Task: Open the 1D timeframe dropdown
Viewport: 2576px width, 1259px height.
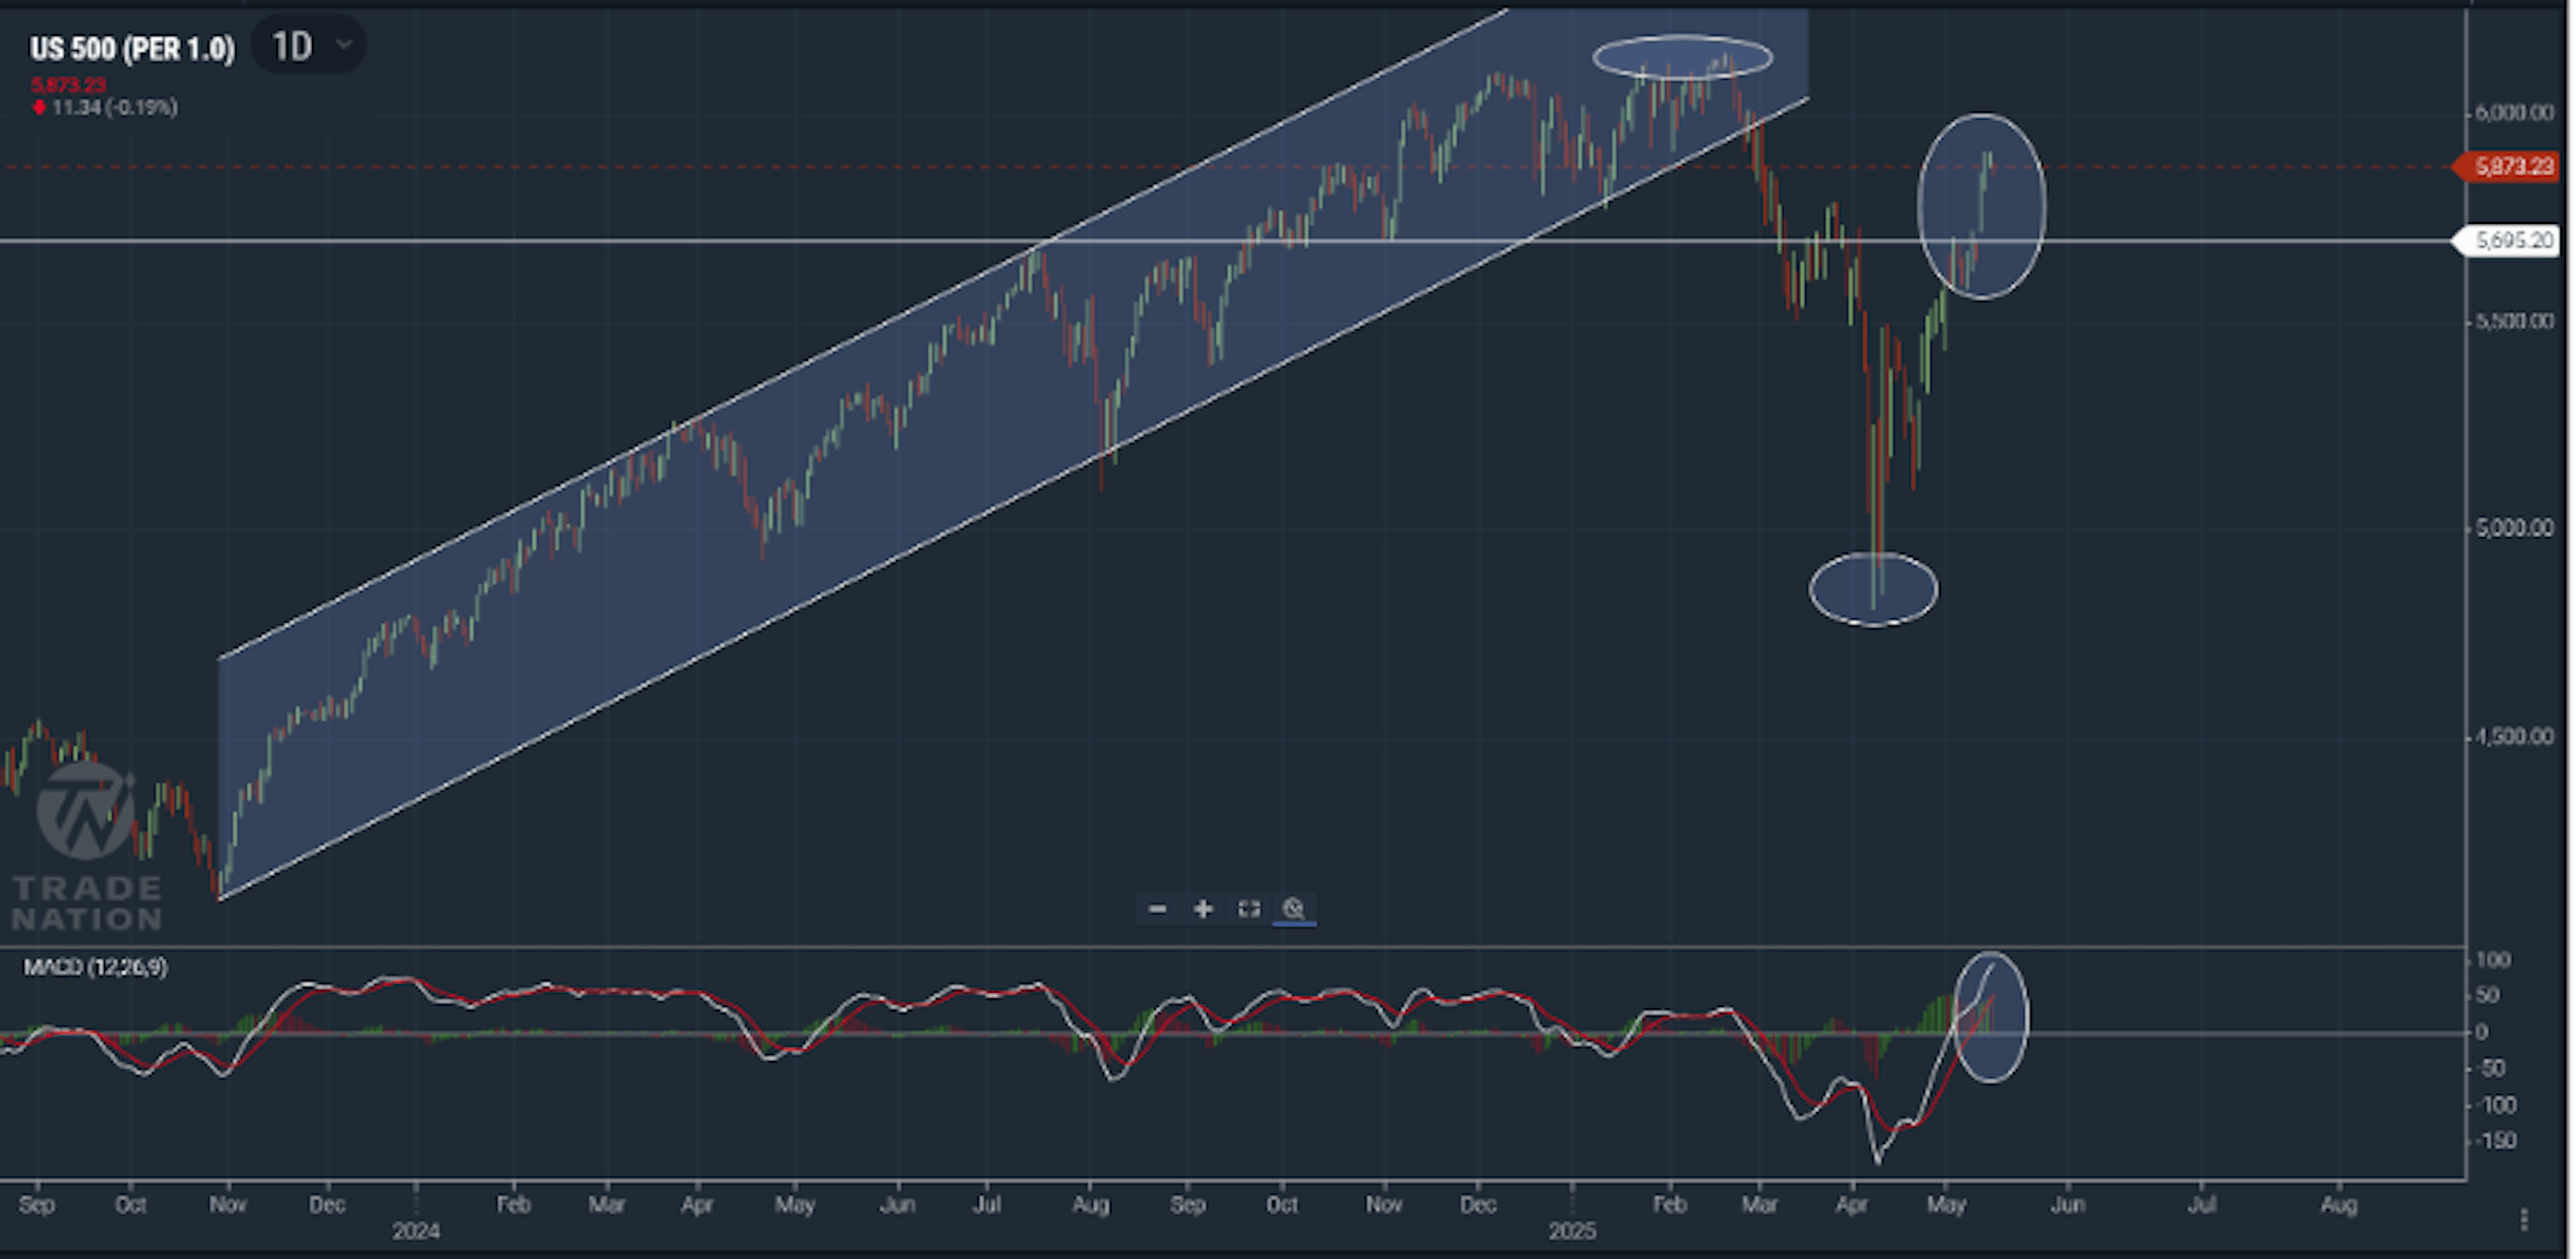Action: click(309, 46)
